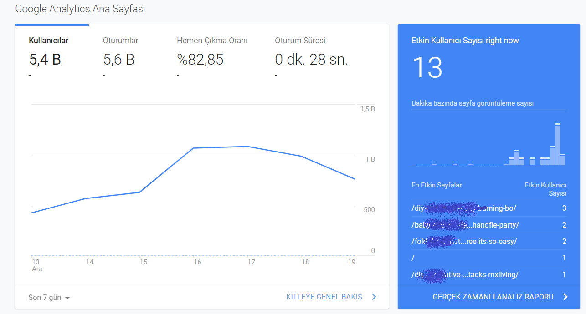Click the 1,5 B axis label
Screen dimensions: 586x314
pos(367,109)
